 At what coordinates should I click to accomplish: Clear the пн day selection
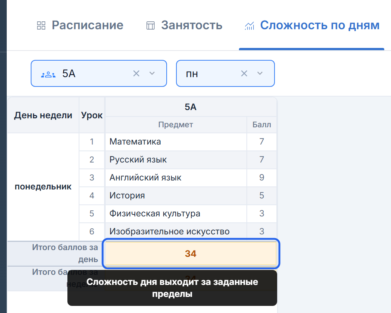tap(244, 73)
